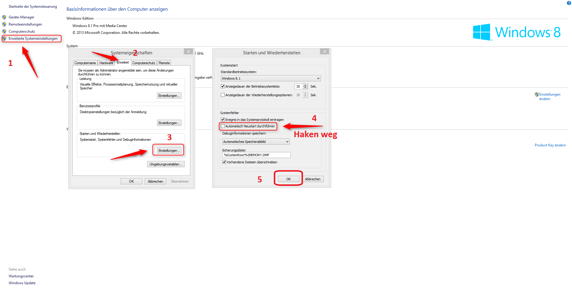Image resolution: width=572 pixels, height=291 pixels.
Task: Click the shield icon beside Computerschutz
Action: 4,31
